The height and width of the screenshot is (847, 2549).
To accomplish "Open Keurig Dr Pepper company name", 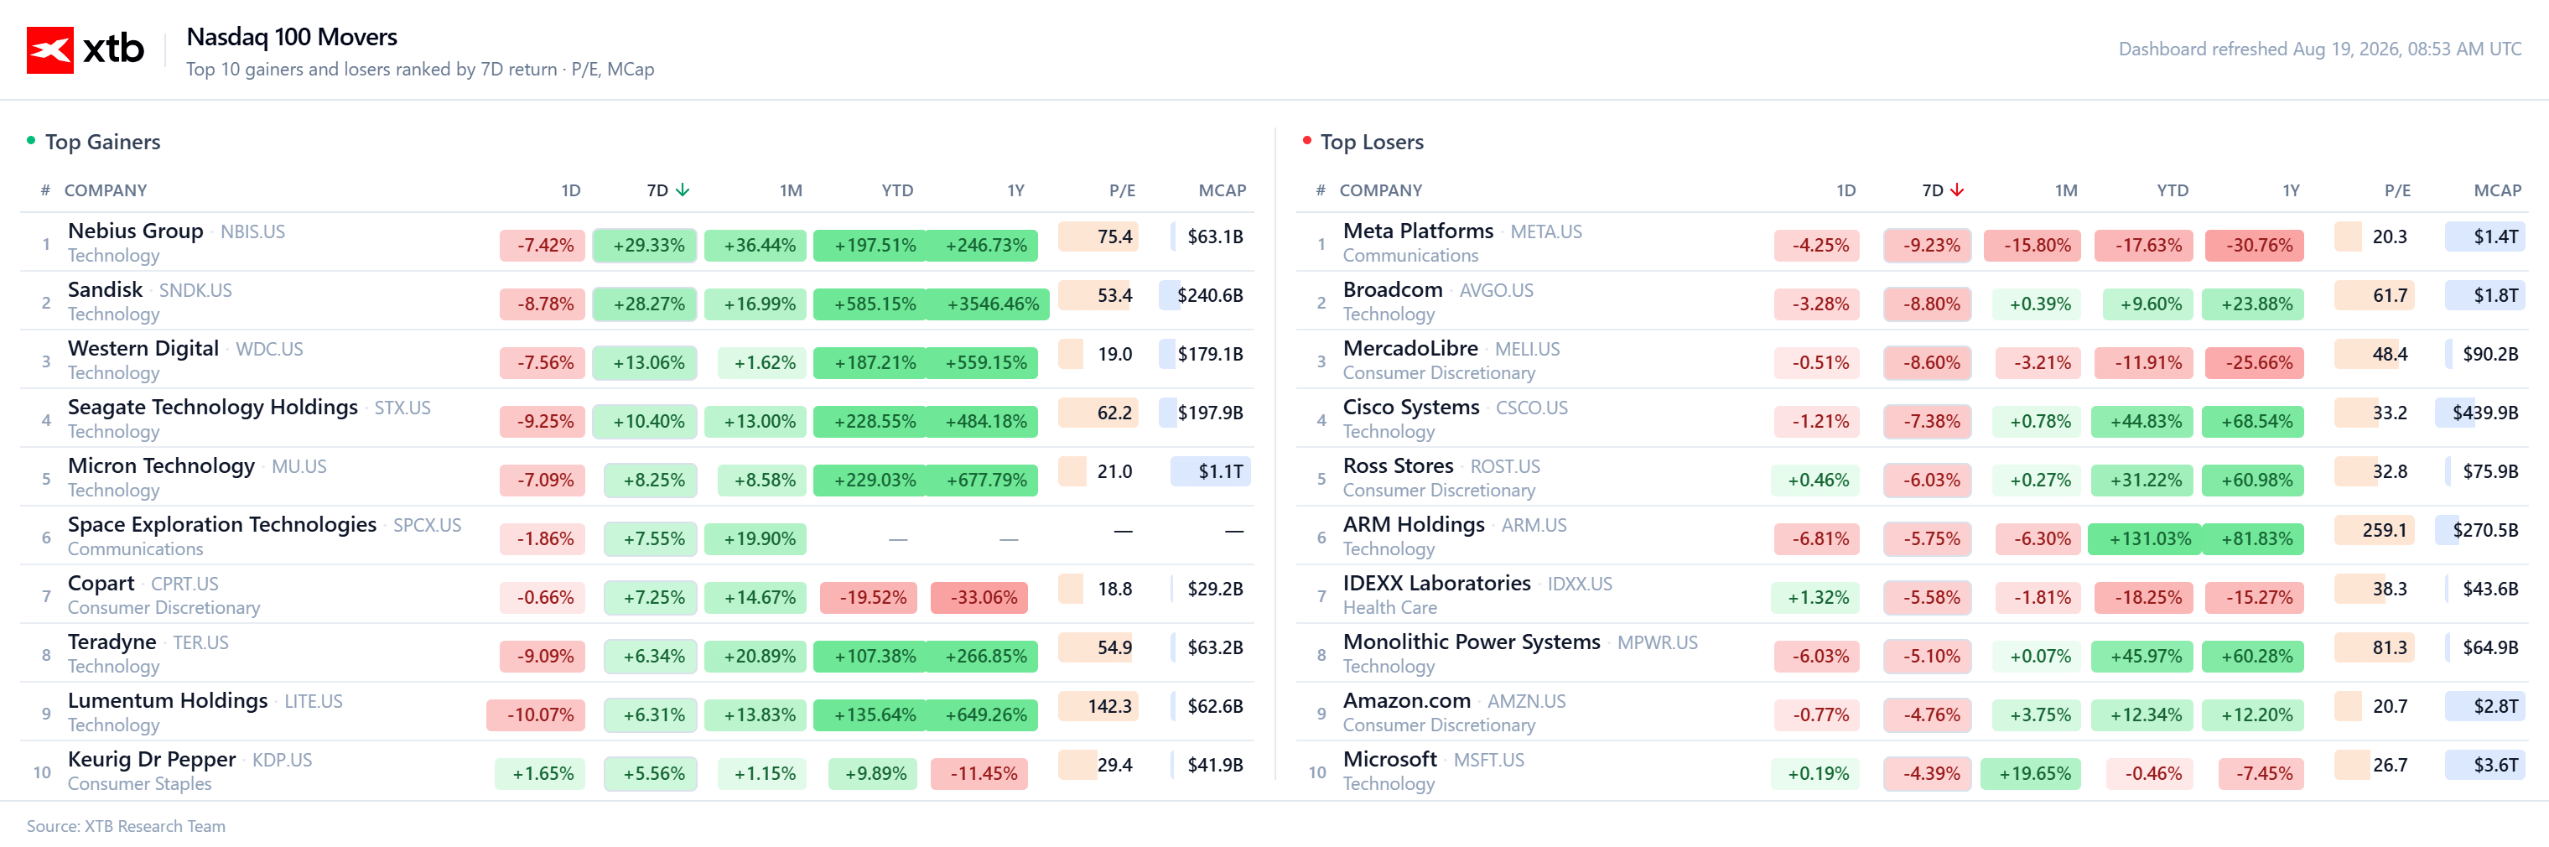I will [152, 759].
